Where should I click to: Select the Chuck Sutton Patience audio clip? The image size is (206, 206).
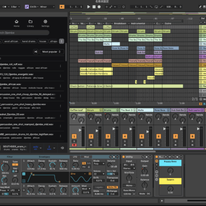tap(126, 86)
